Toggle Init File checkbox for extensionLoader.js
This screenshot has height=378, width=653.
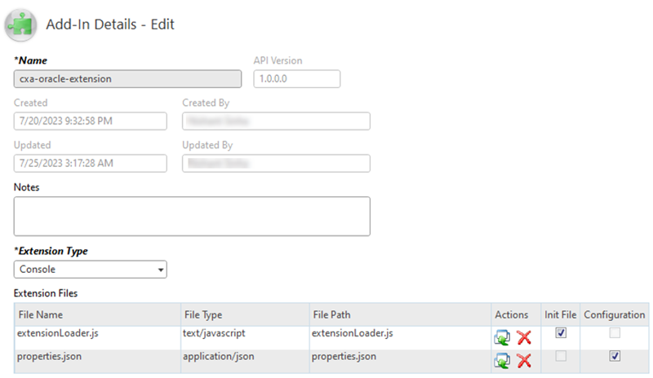(x=561, y=332)
